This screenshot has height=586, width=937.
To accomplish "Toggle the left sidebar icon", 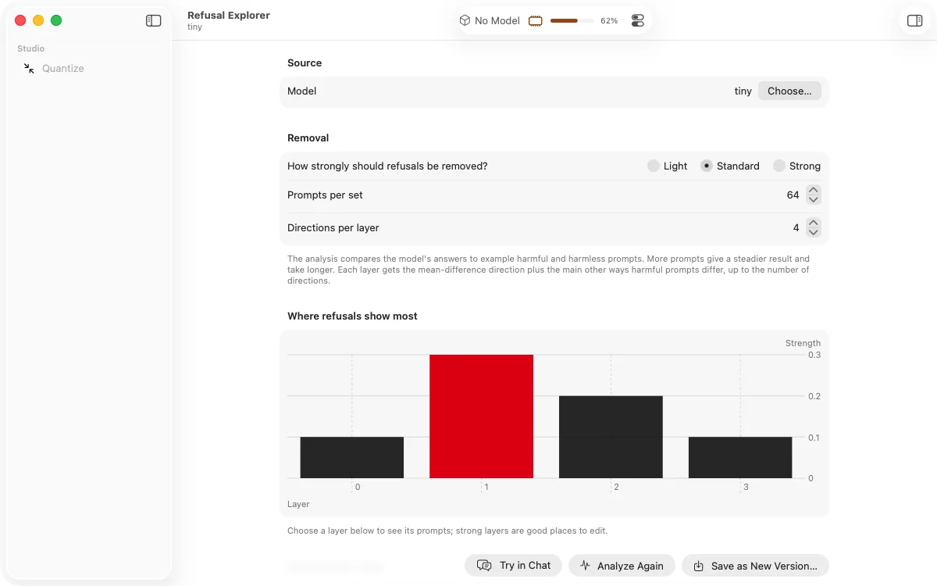I will point(154,21).
